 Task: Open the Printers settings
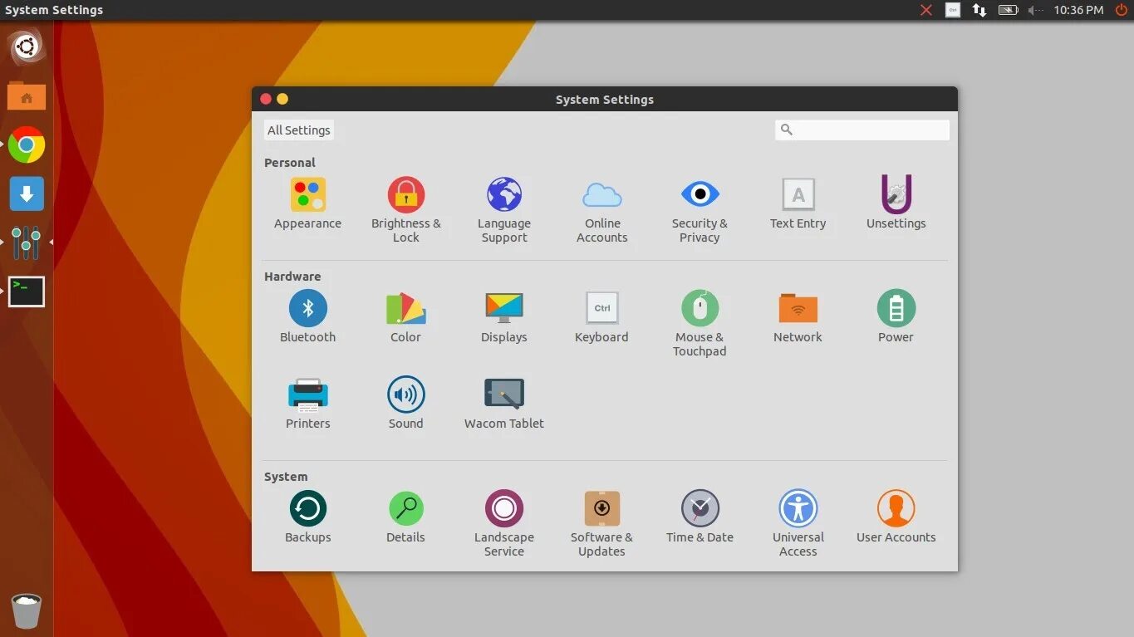[x=307, y=399]
